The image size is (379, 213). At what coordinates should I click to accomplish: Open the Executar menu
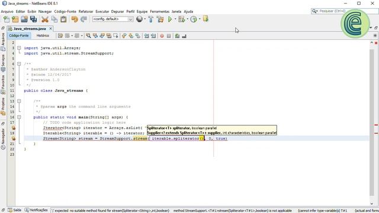click(102, 11)
